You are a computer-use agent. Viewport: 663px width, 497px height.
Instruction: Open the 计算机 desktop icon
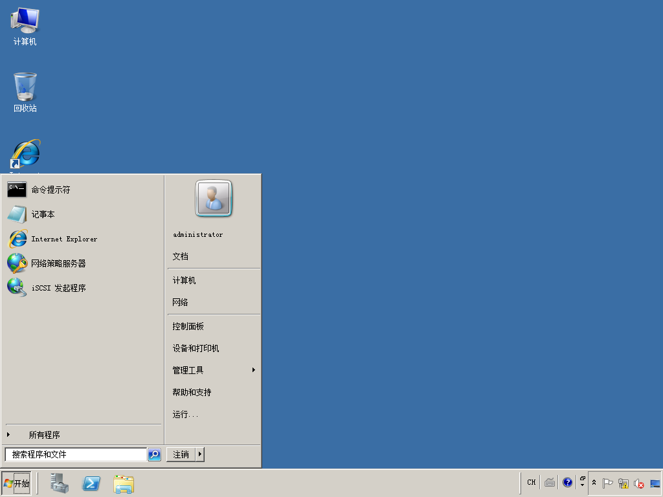click(x=25, y=26)
